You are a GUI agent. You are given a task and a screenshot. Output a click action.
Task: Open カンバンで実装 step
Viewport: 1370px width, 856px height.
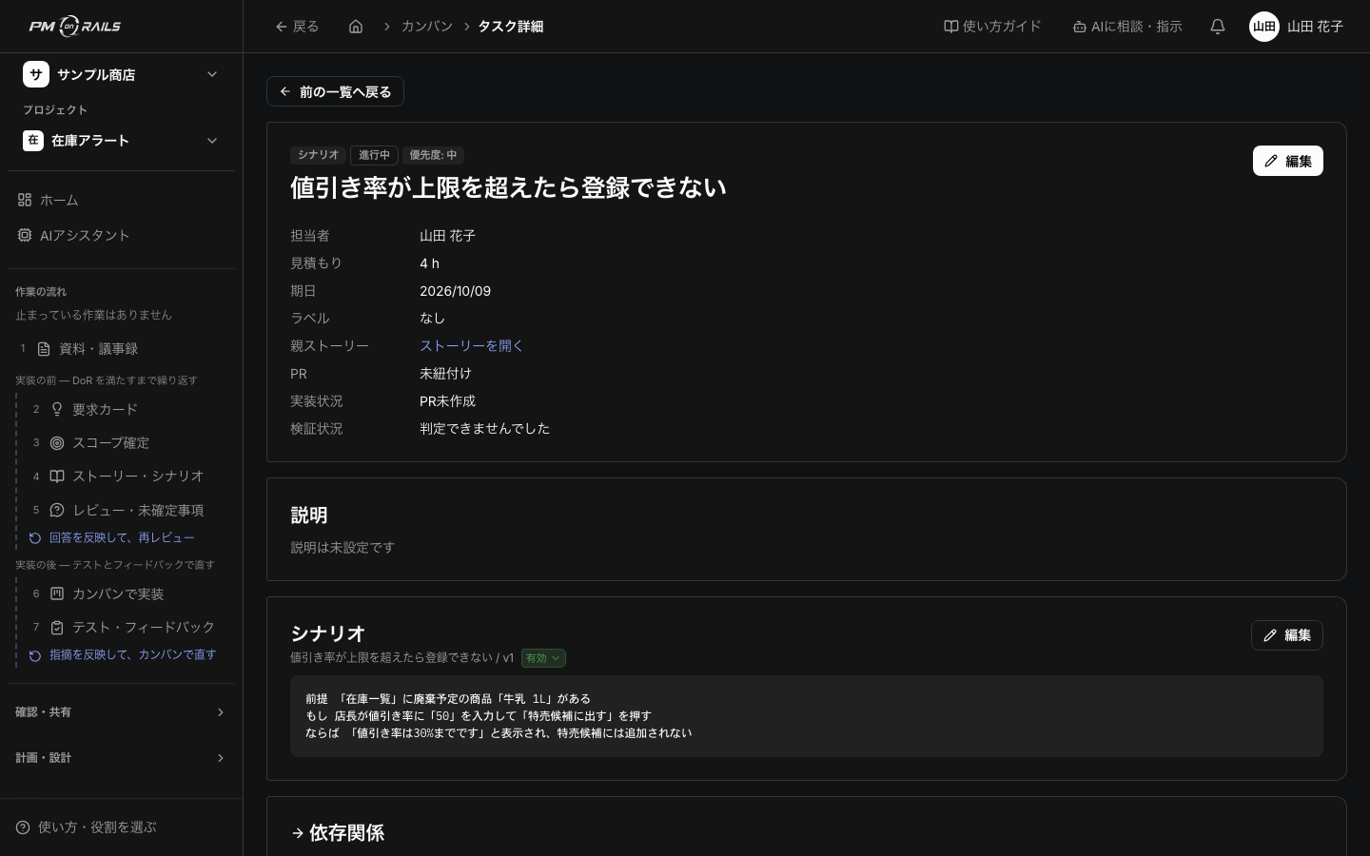(127, 593)
